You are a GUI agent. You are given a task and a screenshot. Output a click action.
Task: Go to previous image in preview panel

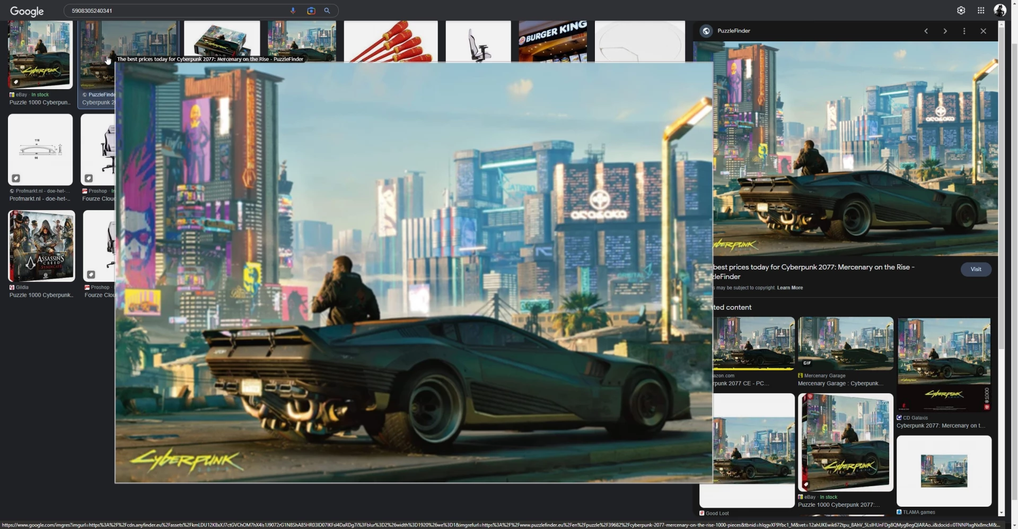click(x=926, y=31)
